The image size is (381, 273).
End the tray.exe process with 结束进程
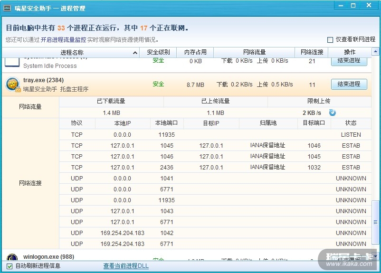click(x=349, y=84)
